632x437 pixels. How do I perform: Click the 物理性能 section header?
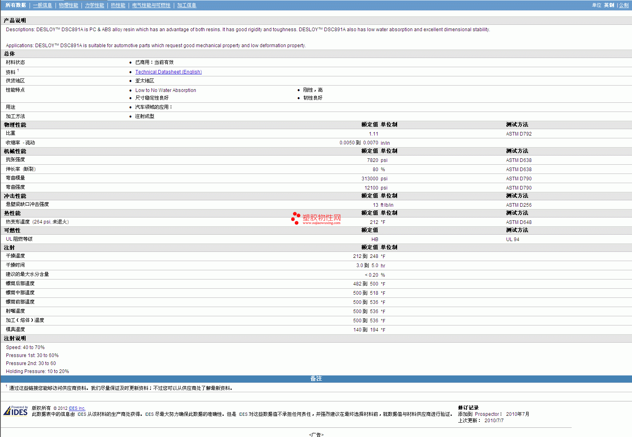[x=15, y=125]
